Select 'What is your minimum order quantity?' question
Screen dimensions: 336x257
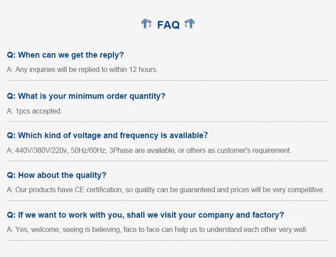(x=86, y=96)
